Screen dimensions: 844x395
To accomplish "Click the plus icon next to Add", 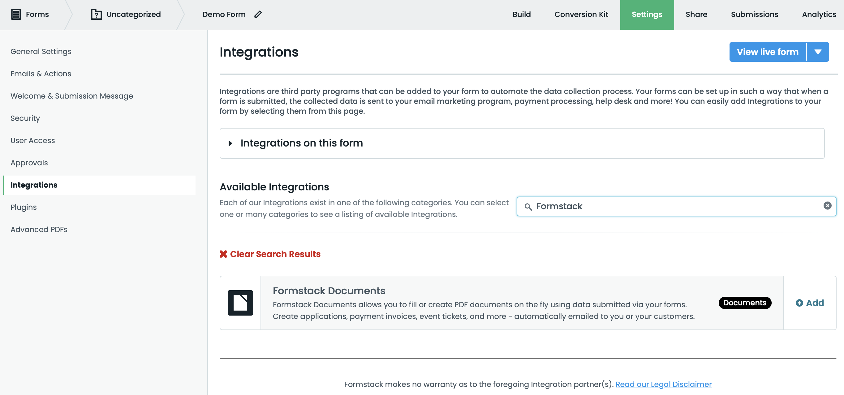I will pyautogui.click(x=799, y=303).
